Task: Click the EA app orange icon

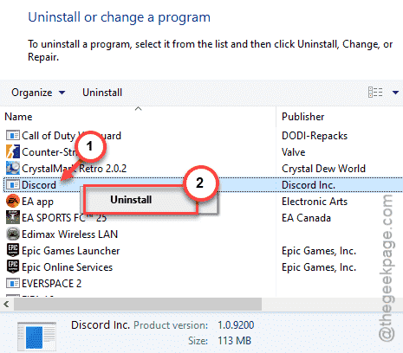Action: pyautogui.click(x=13, y=201)
